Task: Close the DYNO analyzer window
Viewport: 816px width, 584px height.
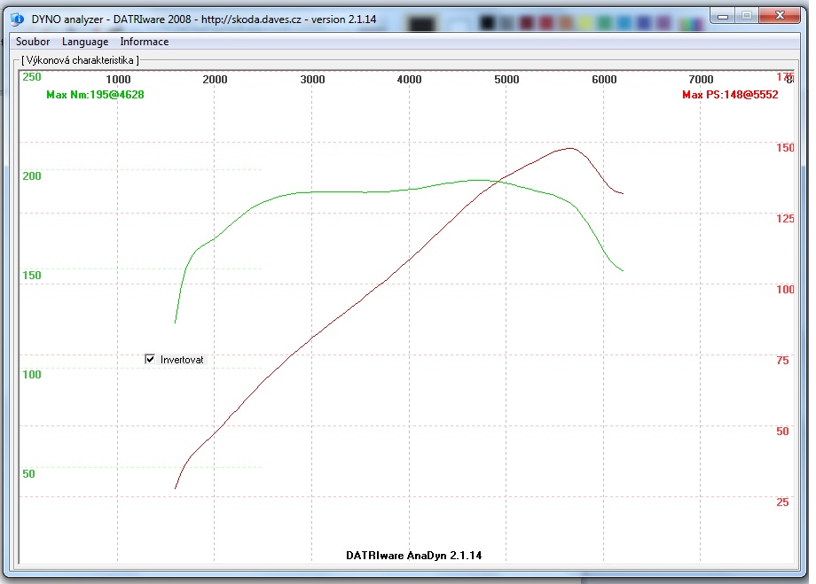Action: coord(781,15)
